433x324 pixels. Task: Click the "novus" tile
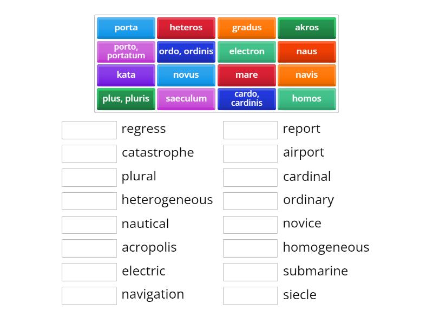pyautogui.click(x=186, y=75)
